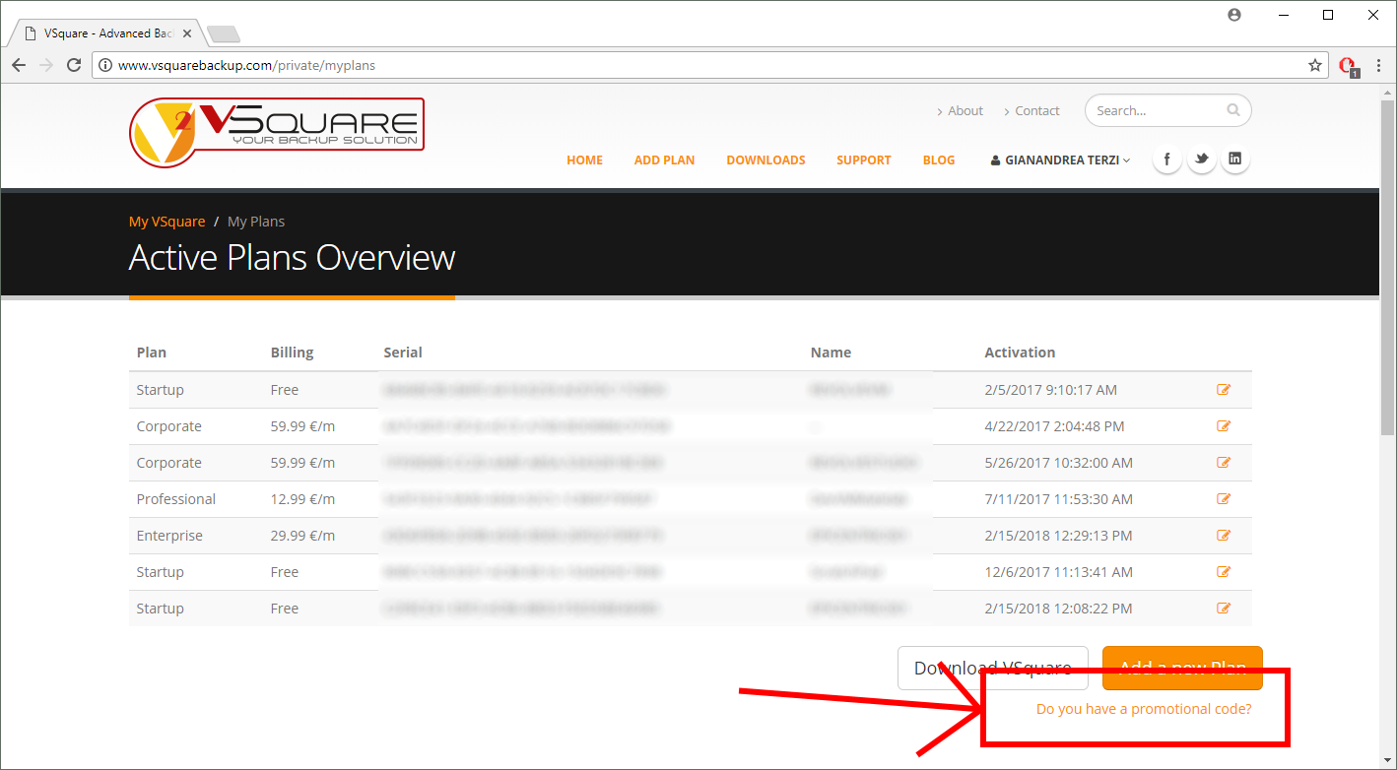Open the DOWNLOADS menu item

(x=765, y=160)
